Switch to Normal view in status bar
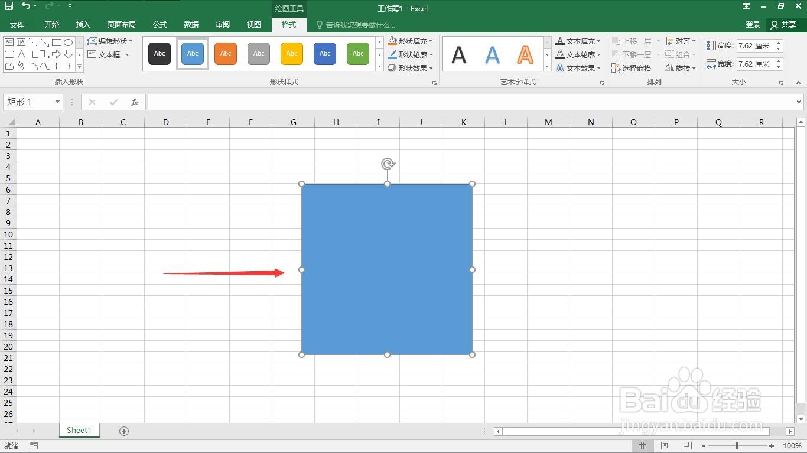The image size is (807, 453). point(642,445)
